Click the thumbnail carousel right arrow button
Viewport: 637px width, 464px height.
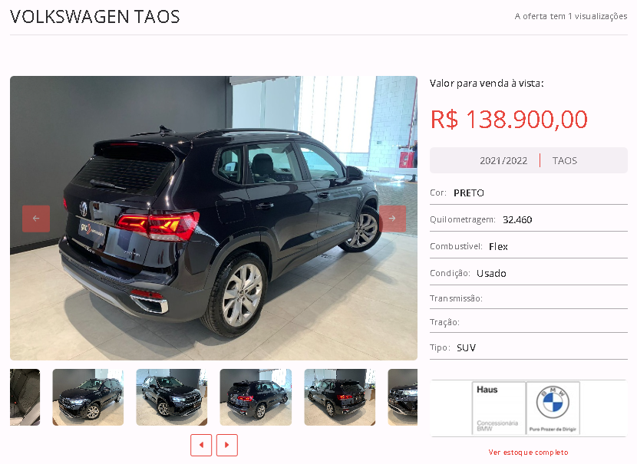226,445
